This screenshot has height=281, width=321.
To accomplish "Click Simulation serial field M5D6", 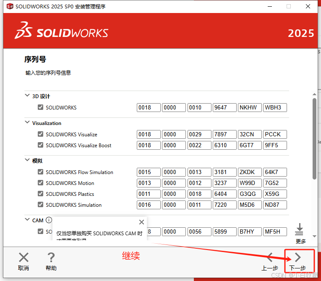I will pyautogui.click(x=250, y=205).
